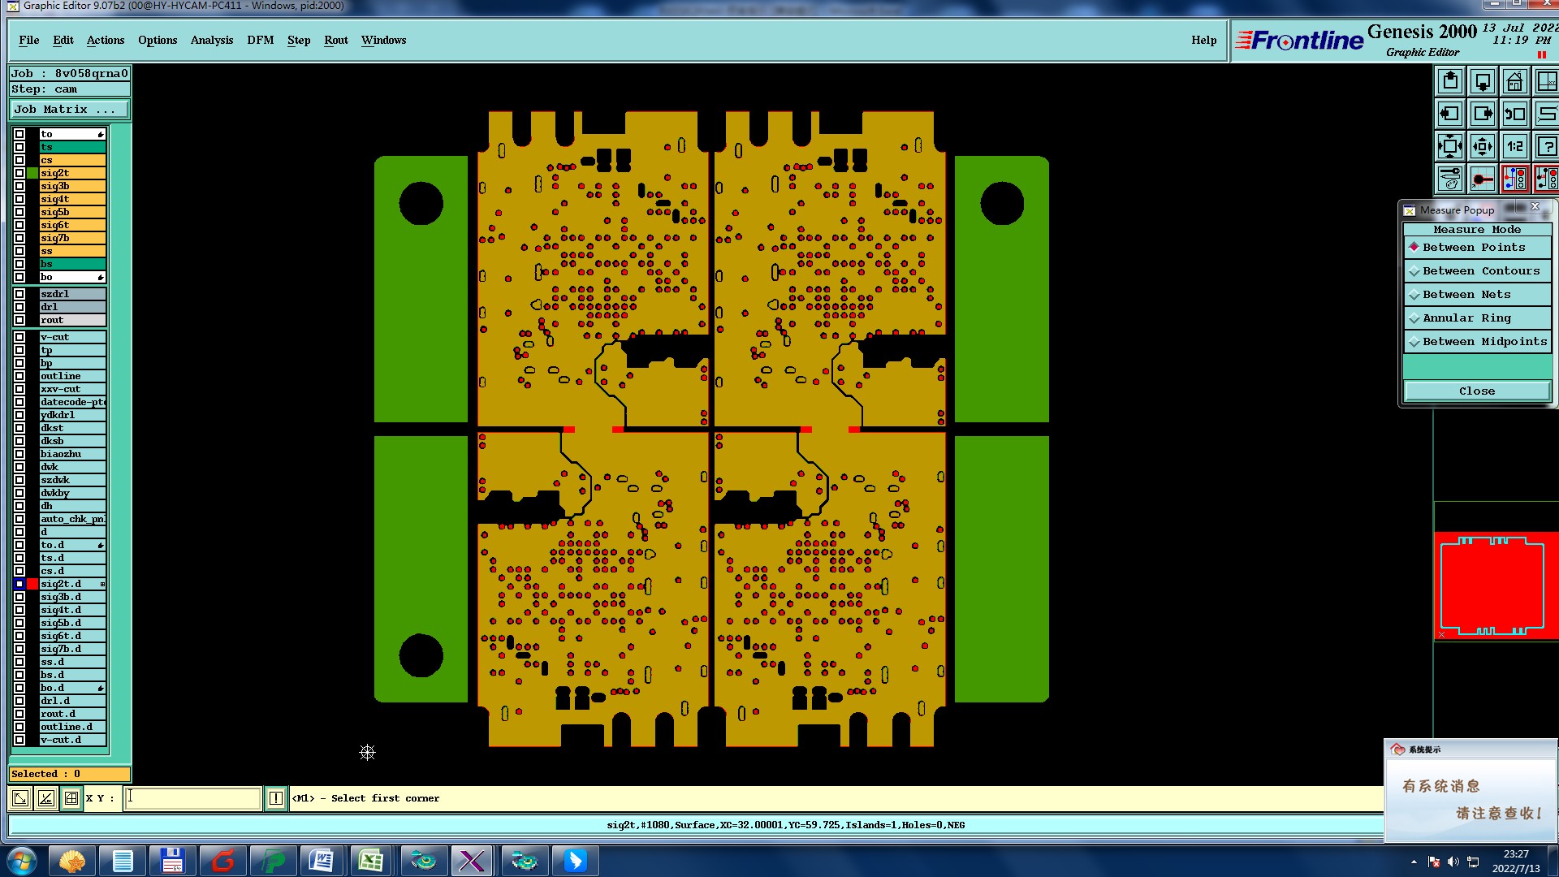Click the pan left icon

coord(1450,114)
